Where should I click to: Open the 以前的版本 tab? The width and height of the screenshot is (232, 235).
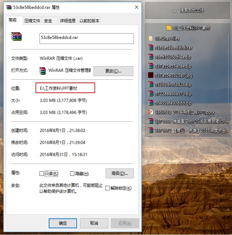click(x=89, y=21)
